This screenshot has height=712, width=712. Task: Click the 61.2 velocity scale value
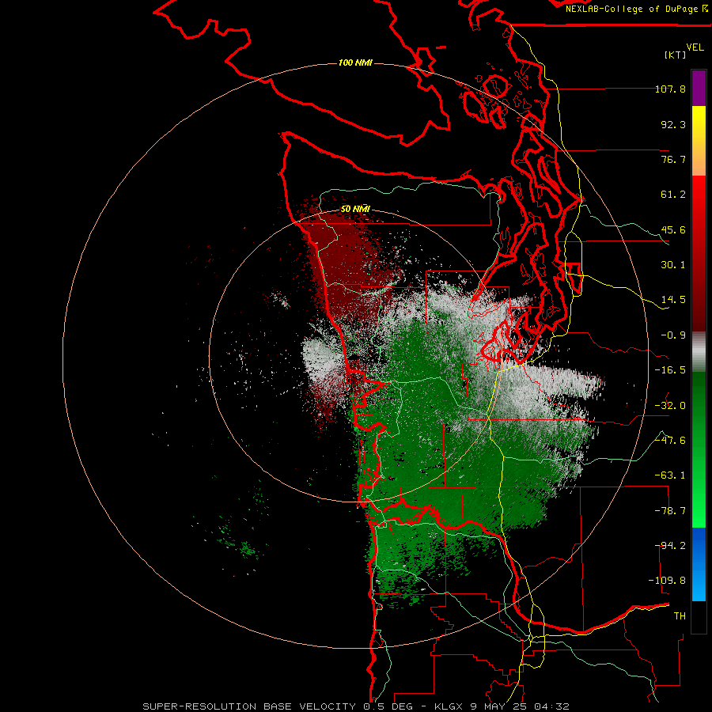pos(673,195)
